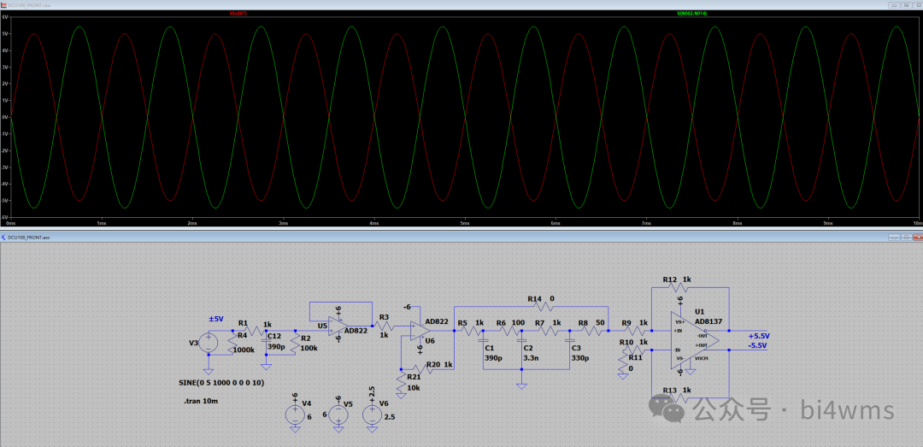
Task: Maximize the schematic pane window
Action: (x=906, y=237)
